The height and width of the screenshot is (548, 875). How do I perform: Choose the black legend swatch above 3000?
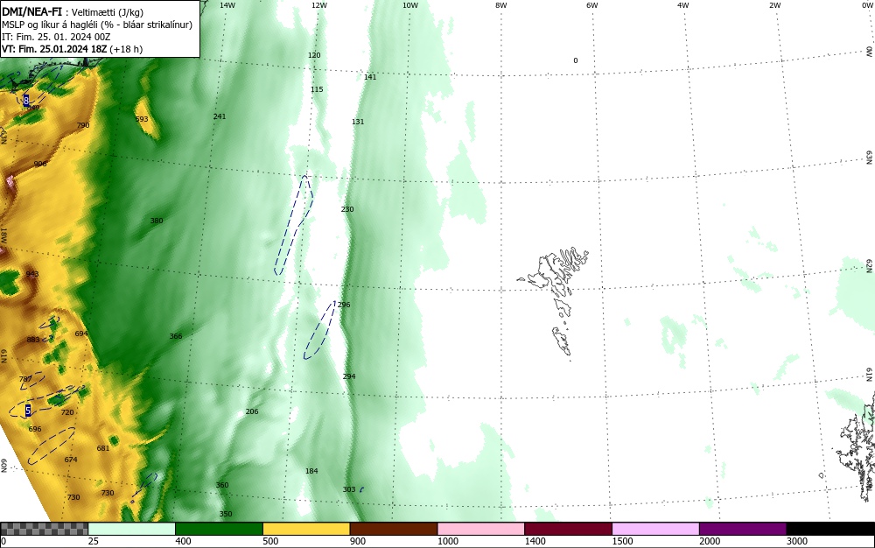(x=830, y=529)
